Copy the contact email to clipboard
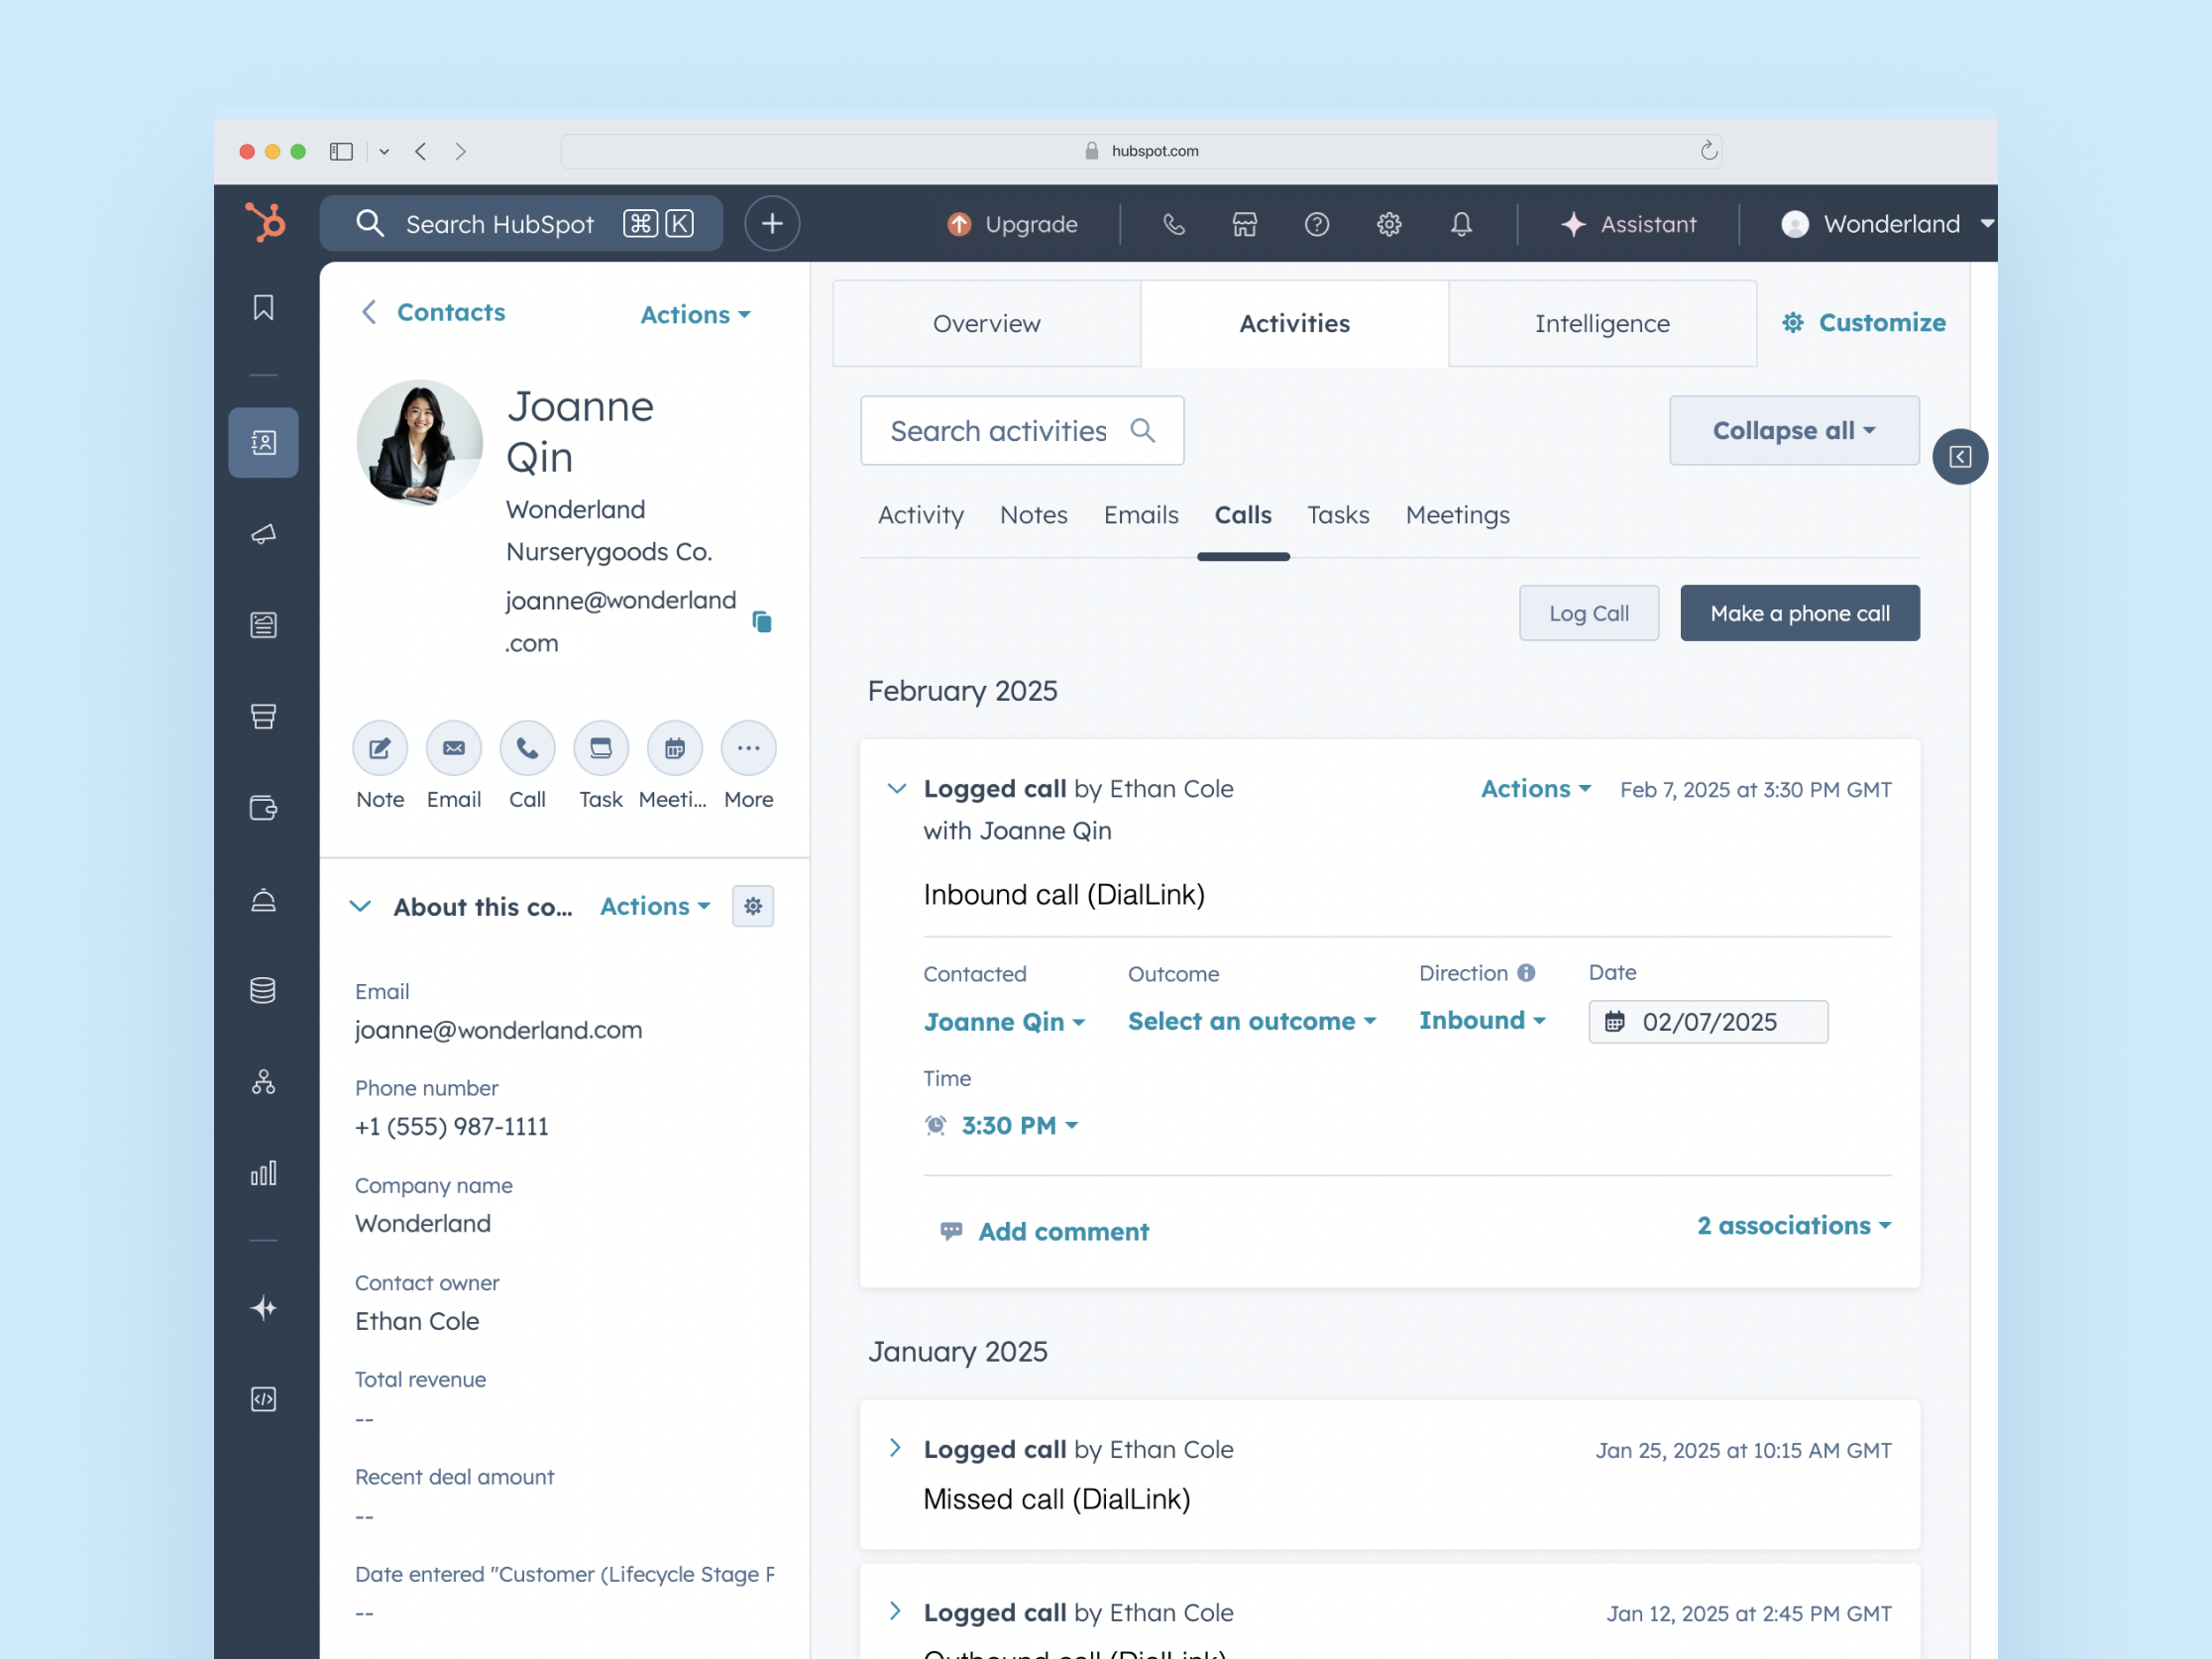Viewport: 2212px width, 1659px height. (x=762, y=622)
